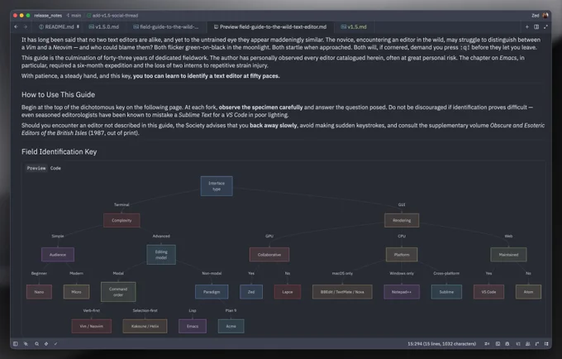The height and width of the screenshot is (359, 562).
Task: Click the GUI edge label in diagram
Action: click(402, 205)
